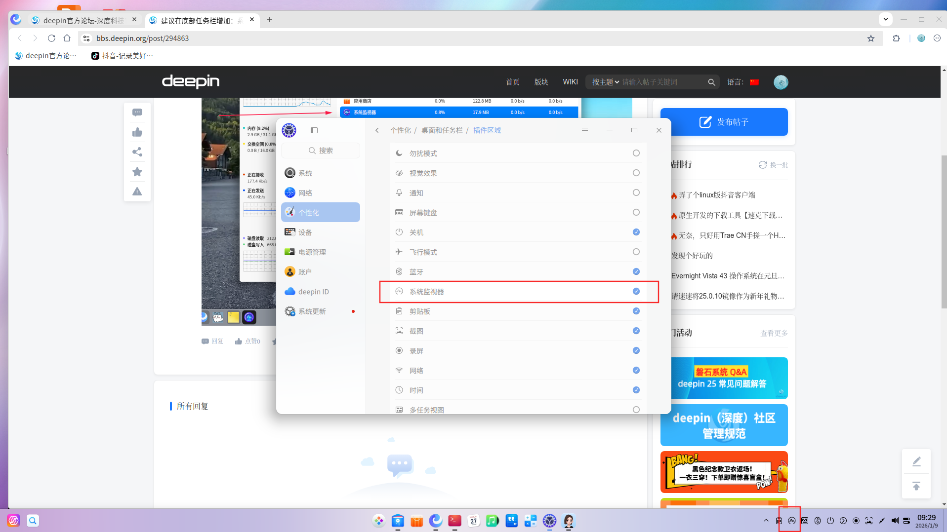Reload the page in the browser toolbar
Viewport: 947px width, 532px height.
(51, 38)
